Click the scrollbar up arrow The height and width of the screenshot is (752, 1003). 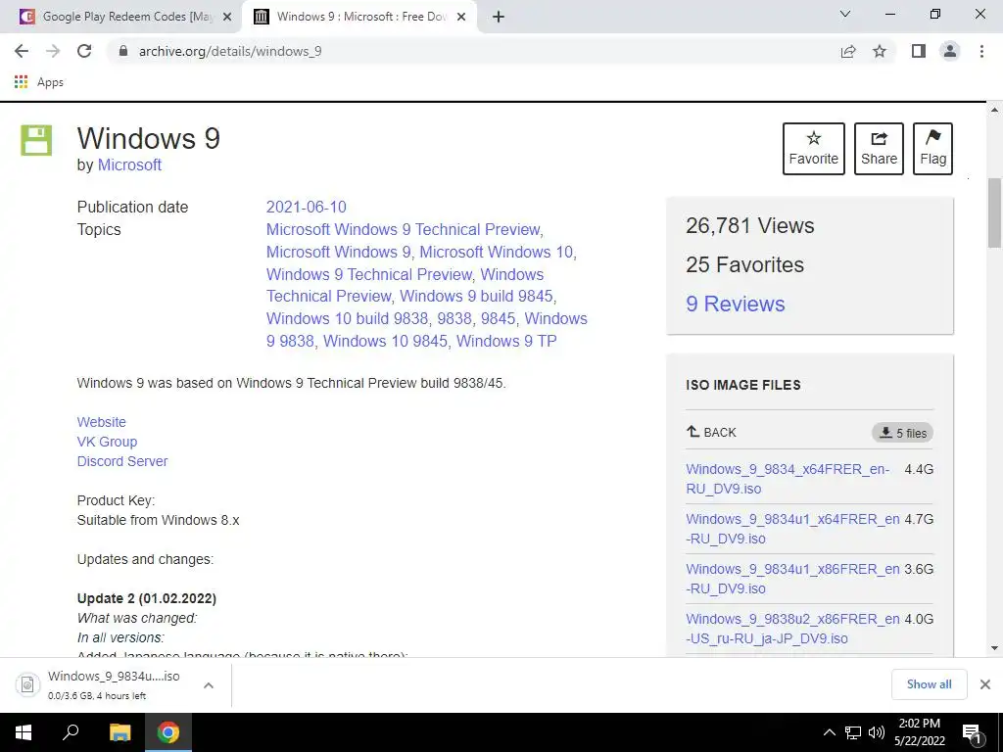[994, 110]
